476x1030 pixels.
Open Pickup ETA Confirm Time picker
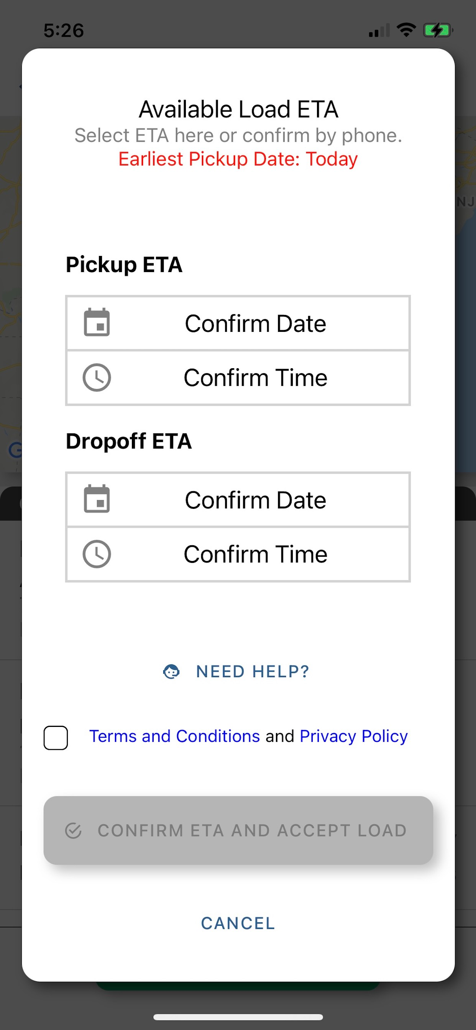[255, 378]
